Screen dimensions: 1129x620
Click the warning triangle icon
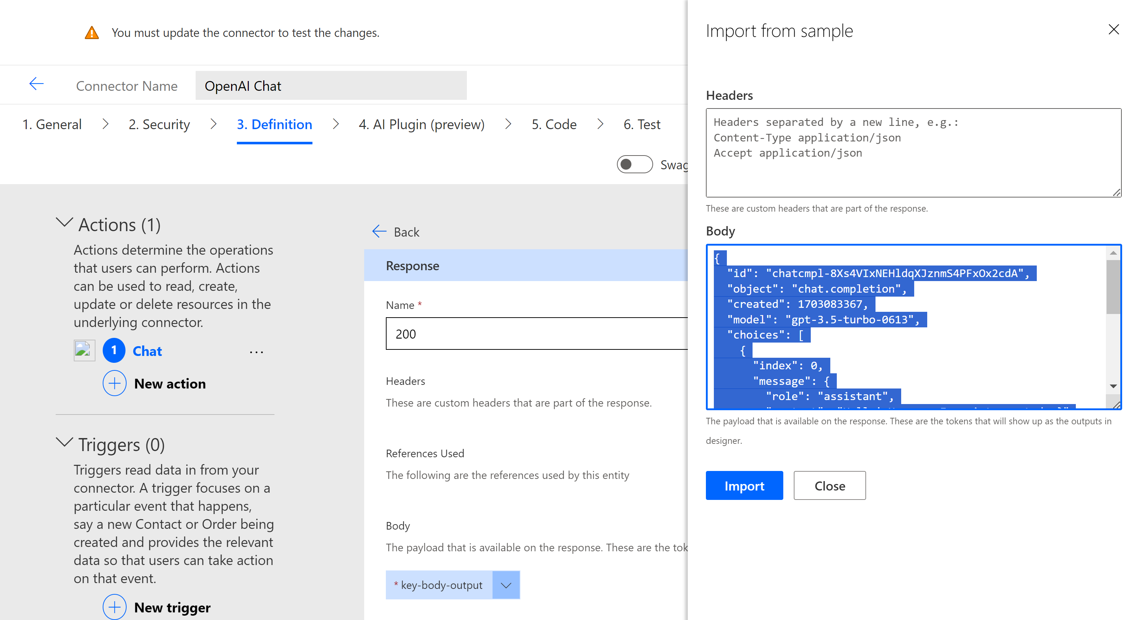91,33
